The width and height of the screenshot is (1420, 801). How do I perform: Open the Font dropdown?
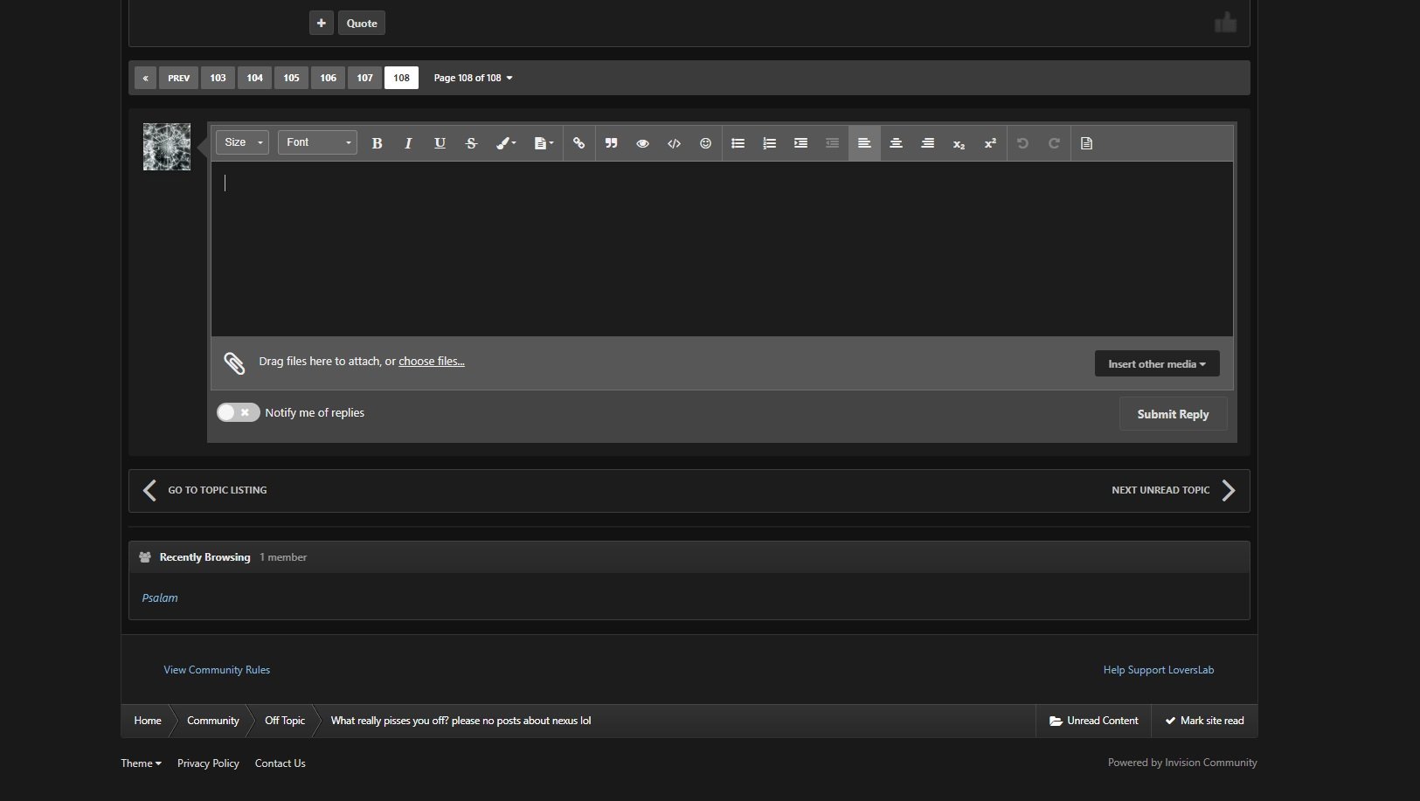[317, 142]
